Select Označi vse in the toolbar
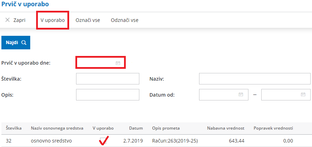The image size is (312, 147). tap(88, 20)
